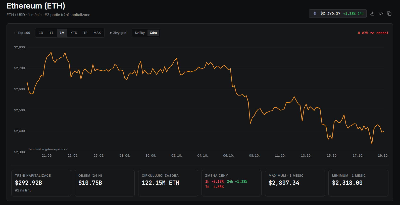The image size is (400, 205).
Task: Click the Minimum 1 měsíc $2,318.00 value
Action: click(347, 183)
